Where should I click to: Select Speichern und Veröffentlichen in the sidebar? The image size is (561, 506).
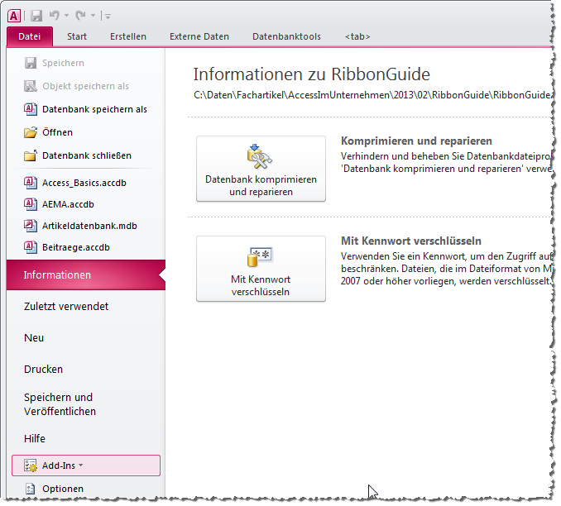pos(60,404)
